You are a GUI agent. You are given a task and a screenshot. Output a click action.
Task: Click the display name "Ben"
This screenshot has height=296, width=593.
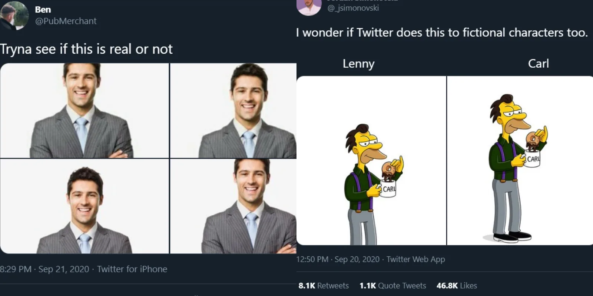(x=43, y=10)
